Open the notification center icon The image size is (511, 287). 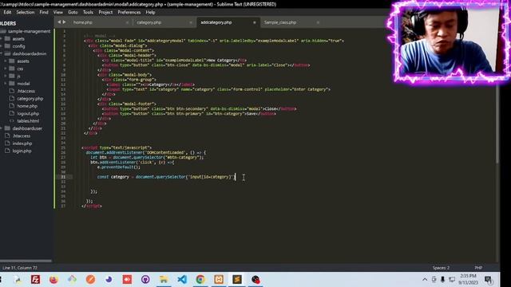point(488,280)
